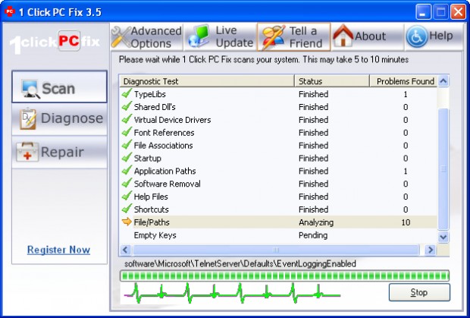Image resolution: width=470 pixels, height=318 pixels.
Task: Open the Live Update toolbar item
Action: pyautogui.click(x=221, y=37)
